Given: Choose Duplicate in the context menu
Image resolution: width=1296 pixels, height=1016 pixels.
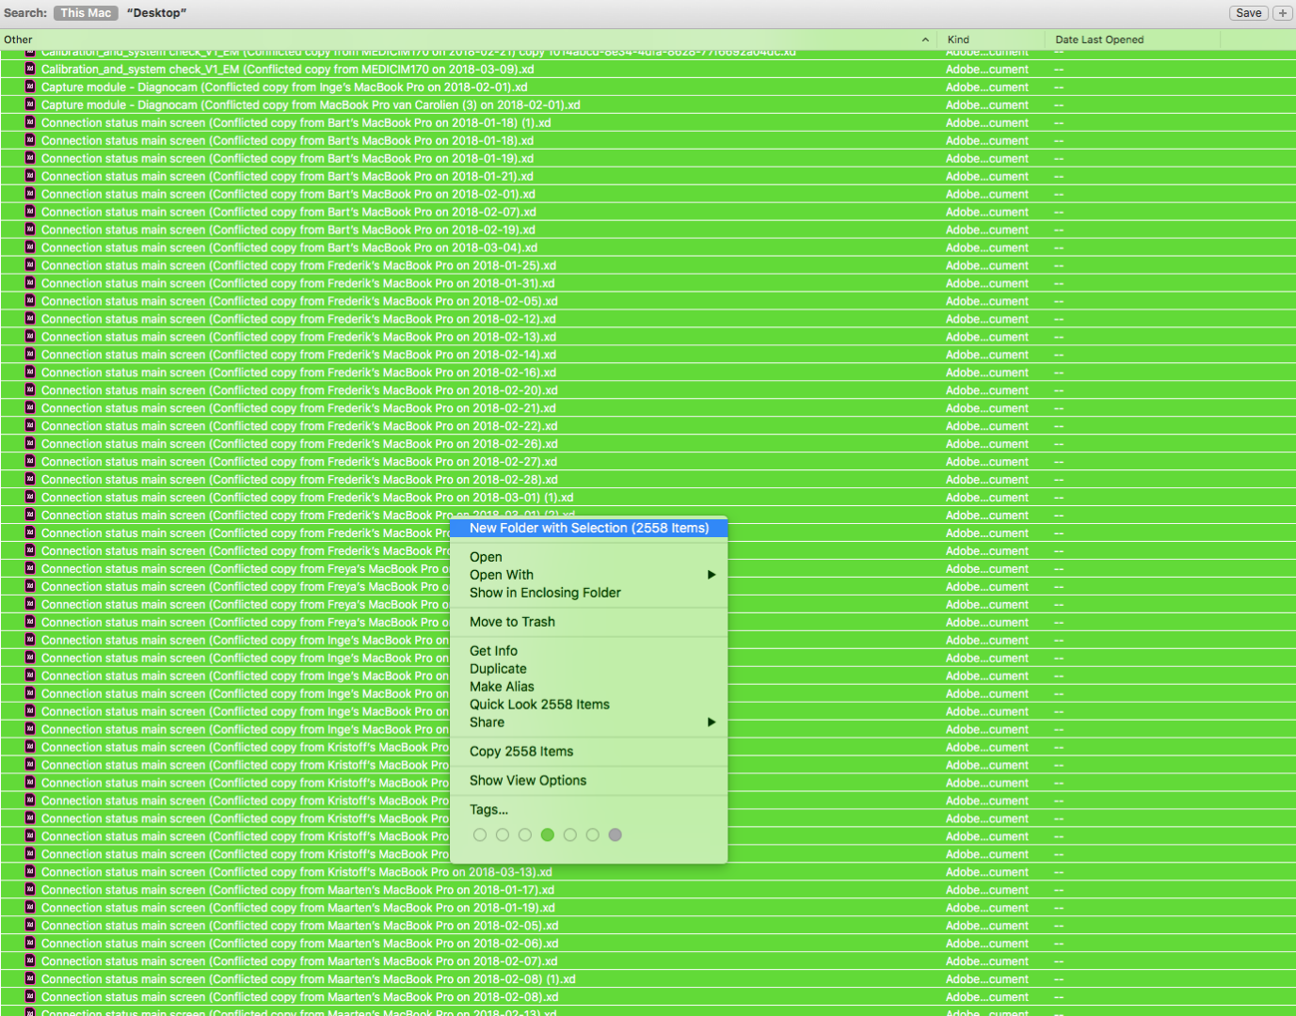Looking at the screenshot, I should point(589,669).
